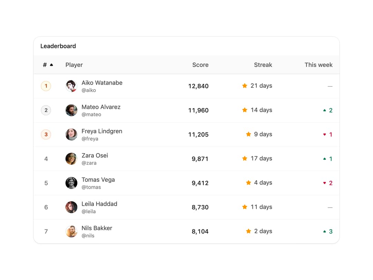Open Mateo Alvarez's avatar
The height and width of the screenshot is (280, 373).
(x=71, y=110)
